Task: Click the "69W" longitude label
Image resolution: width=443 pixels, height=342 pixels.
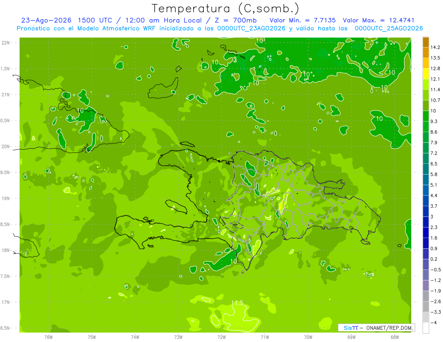Action: coord(351,337)
